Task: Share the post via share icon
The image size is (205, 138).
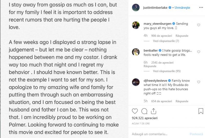Action: 153,111
